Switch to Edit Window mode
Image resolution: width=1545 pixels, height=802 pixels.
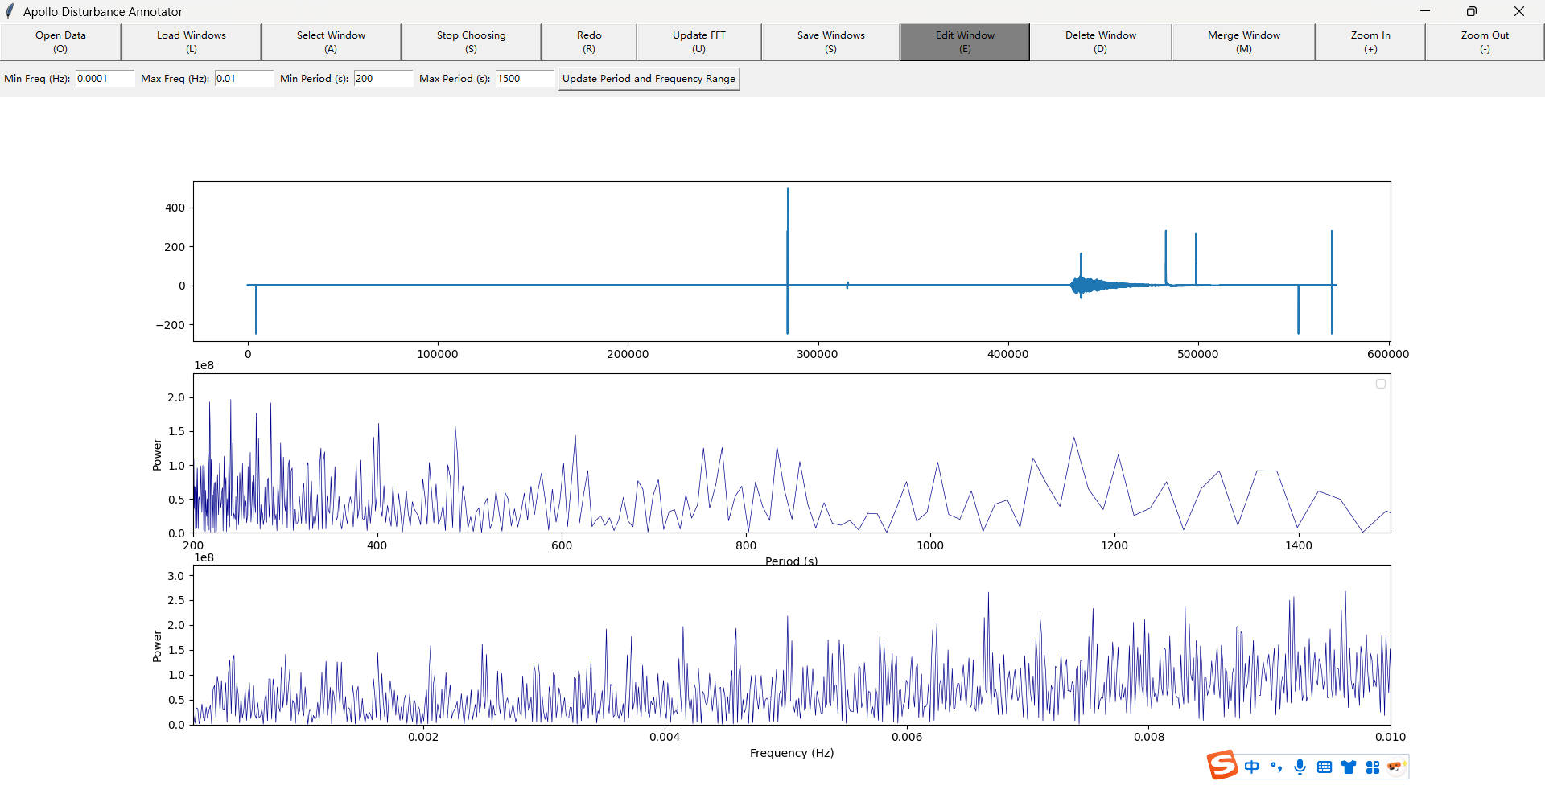pyautogui.click(x=963, y=41)
